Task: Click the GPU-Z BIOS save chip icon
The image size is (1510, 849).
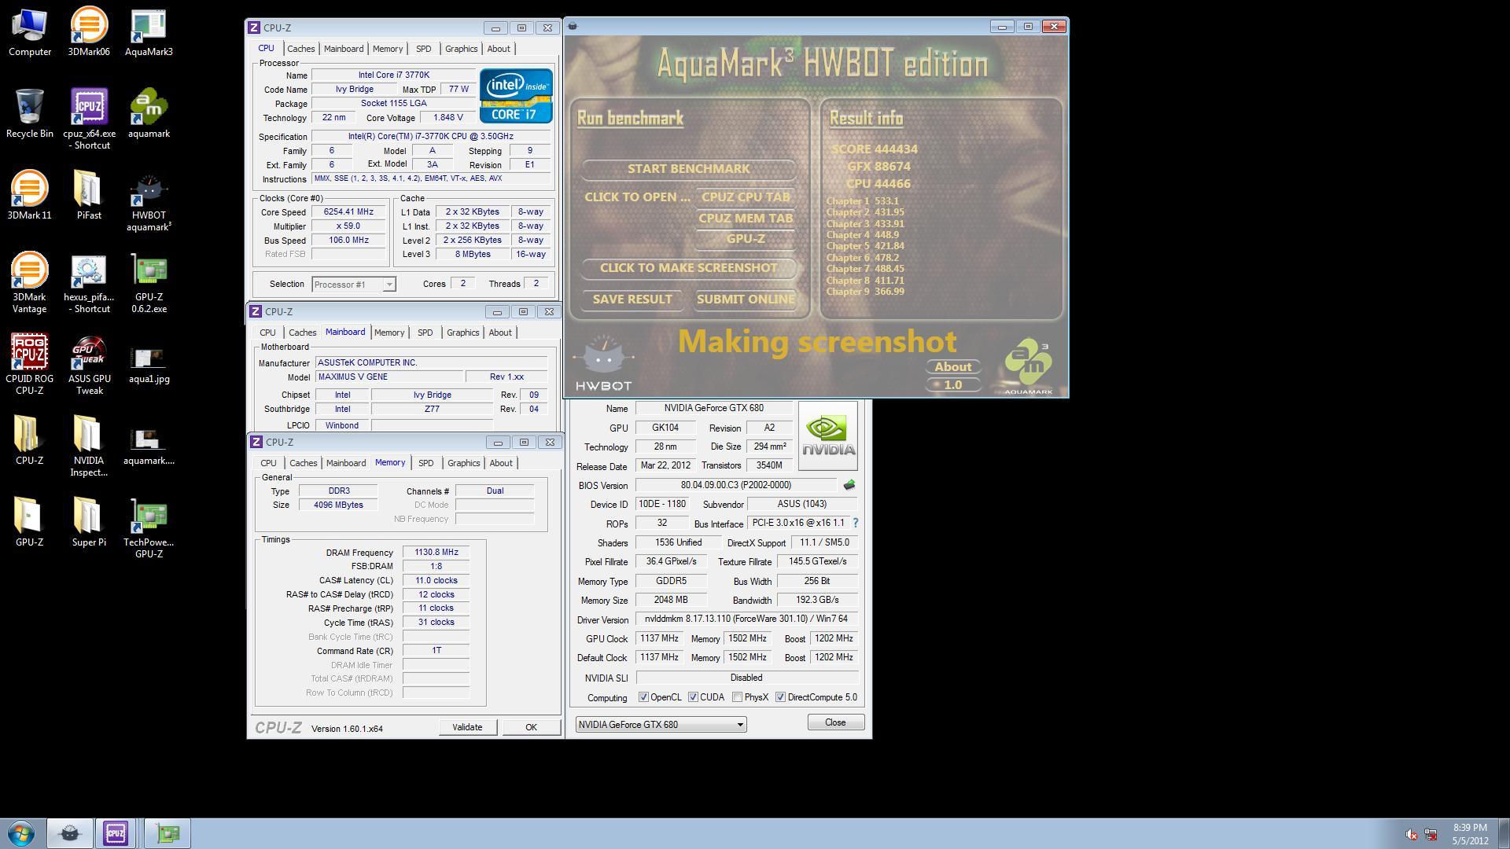Action: 849,485
